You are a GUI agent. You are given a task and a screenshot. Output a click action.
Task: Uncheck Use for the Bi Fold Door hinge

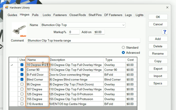22,75
